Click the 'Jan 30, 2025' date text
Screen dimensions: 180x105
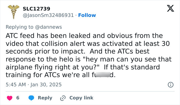(46, 85)
